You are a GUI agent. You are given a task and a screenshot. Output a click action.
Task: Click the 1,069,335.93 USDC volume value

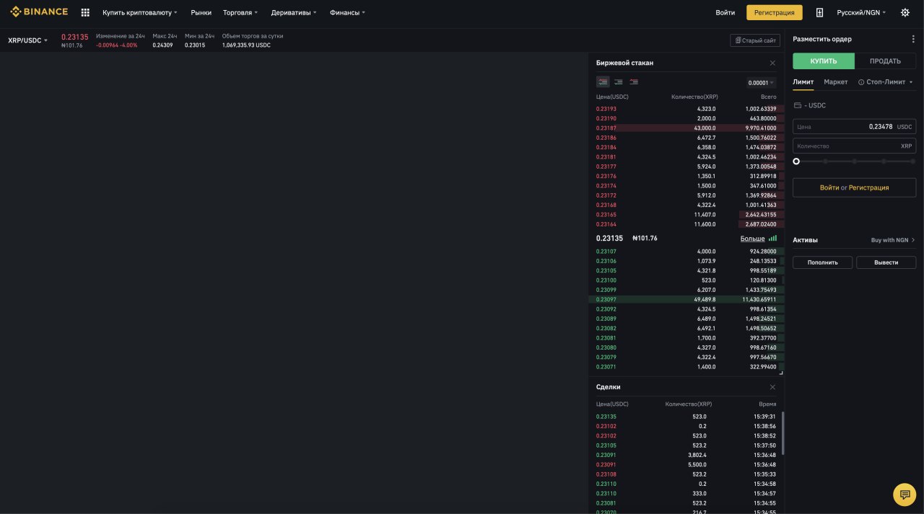246,45
